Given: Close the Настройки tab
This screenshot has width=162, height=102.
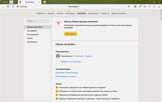Looking at the screenshot, I should [x=39, y=2].
